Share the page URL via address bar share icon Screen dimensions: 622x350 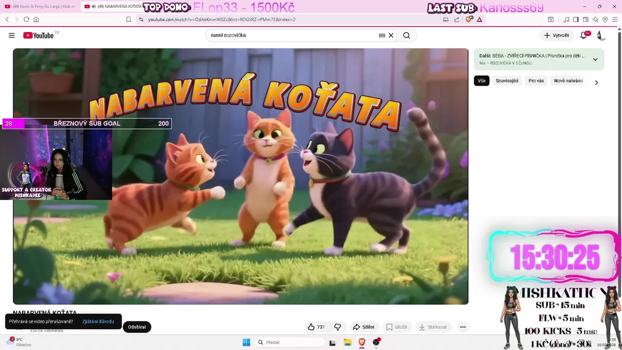click(457, 19)
